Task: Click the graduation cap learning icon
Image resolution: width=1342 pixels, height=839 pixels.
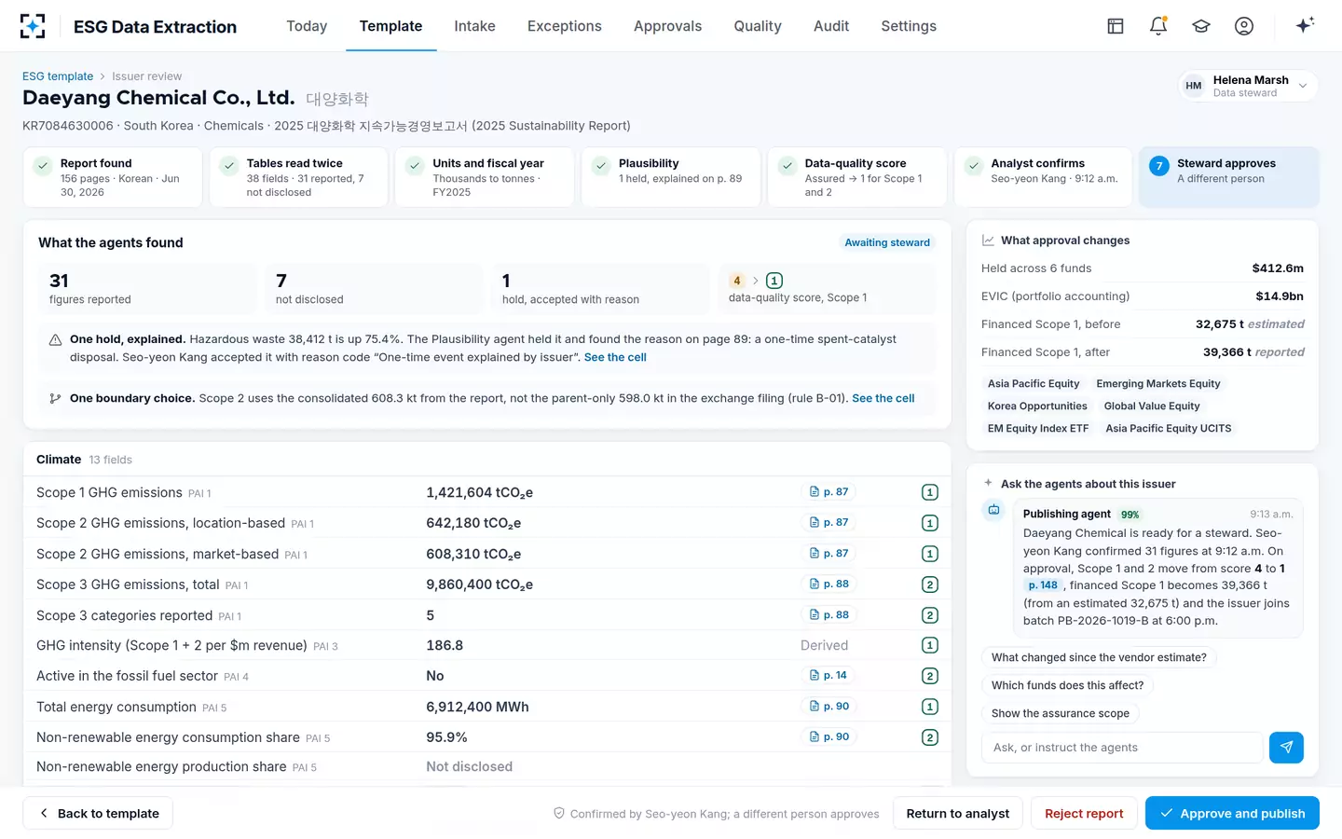Action: click(1201, 26)
